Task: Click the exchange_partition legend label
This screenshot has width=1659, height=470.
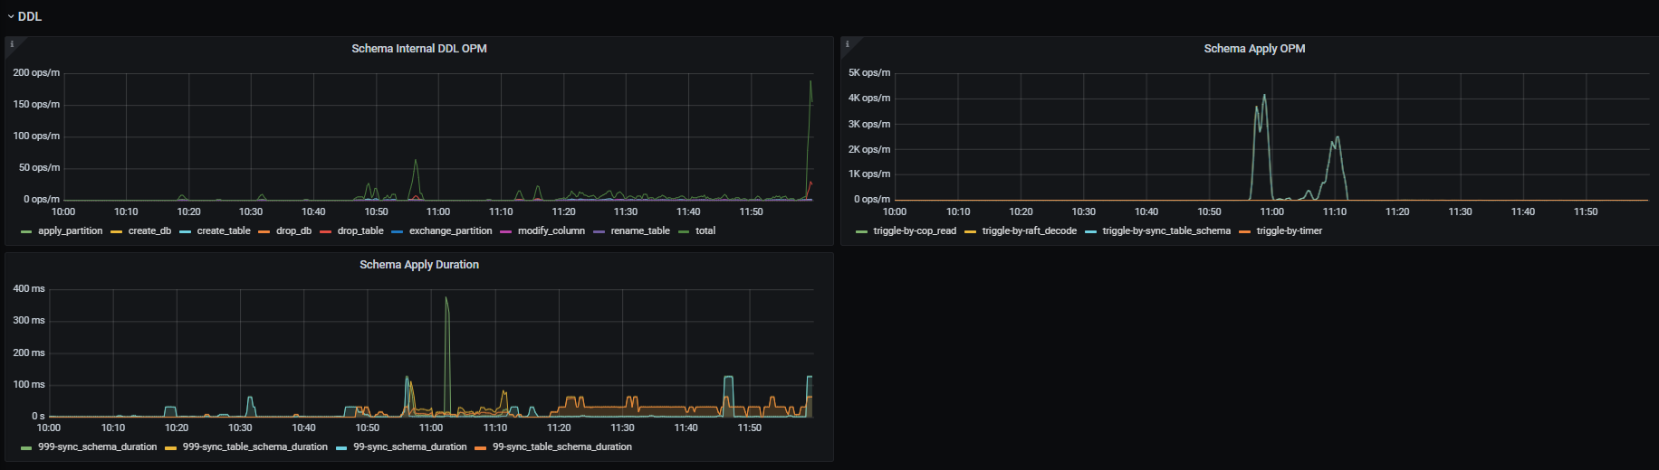Action: click(450, 231)
